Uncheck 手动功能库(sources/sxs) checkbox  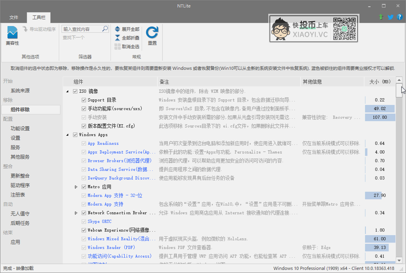click(84, 109)
